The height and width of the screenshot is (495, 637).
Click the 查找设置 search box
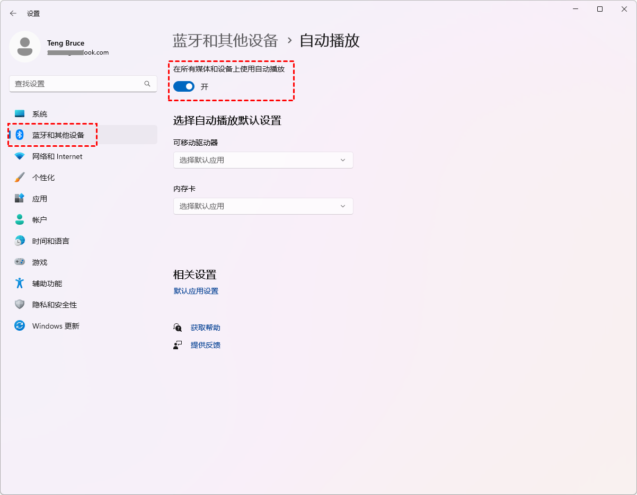click(77, 84)
